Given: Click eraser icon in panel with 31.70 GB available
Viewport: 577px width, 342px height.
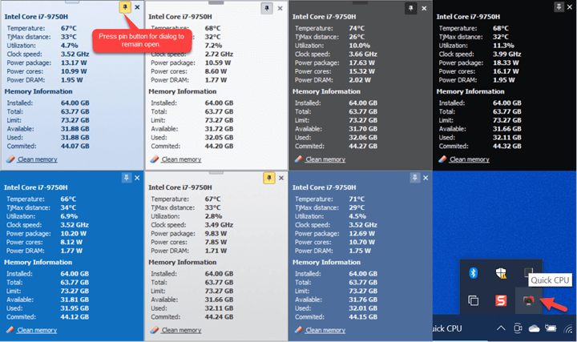Looking at the screenshot, I should (x=298, y=159).
